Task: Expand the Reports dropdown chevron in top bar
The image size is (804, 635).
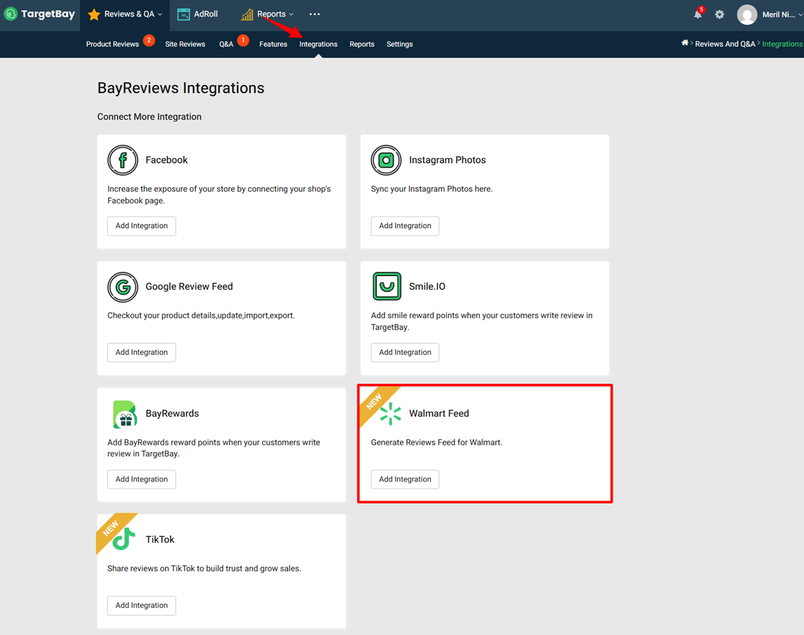Action: 291,14
